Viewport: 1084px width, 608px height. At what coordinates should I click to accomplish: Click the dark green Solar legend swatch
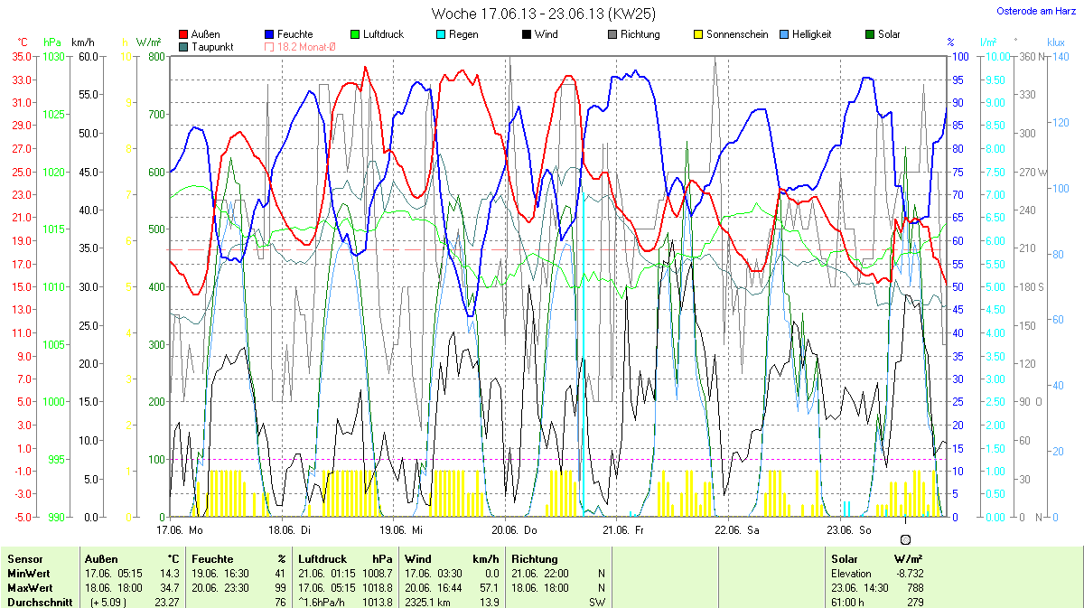point(869,35)
